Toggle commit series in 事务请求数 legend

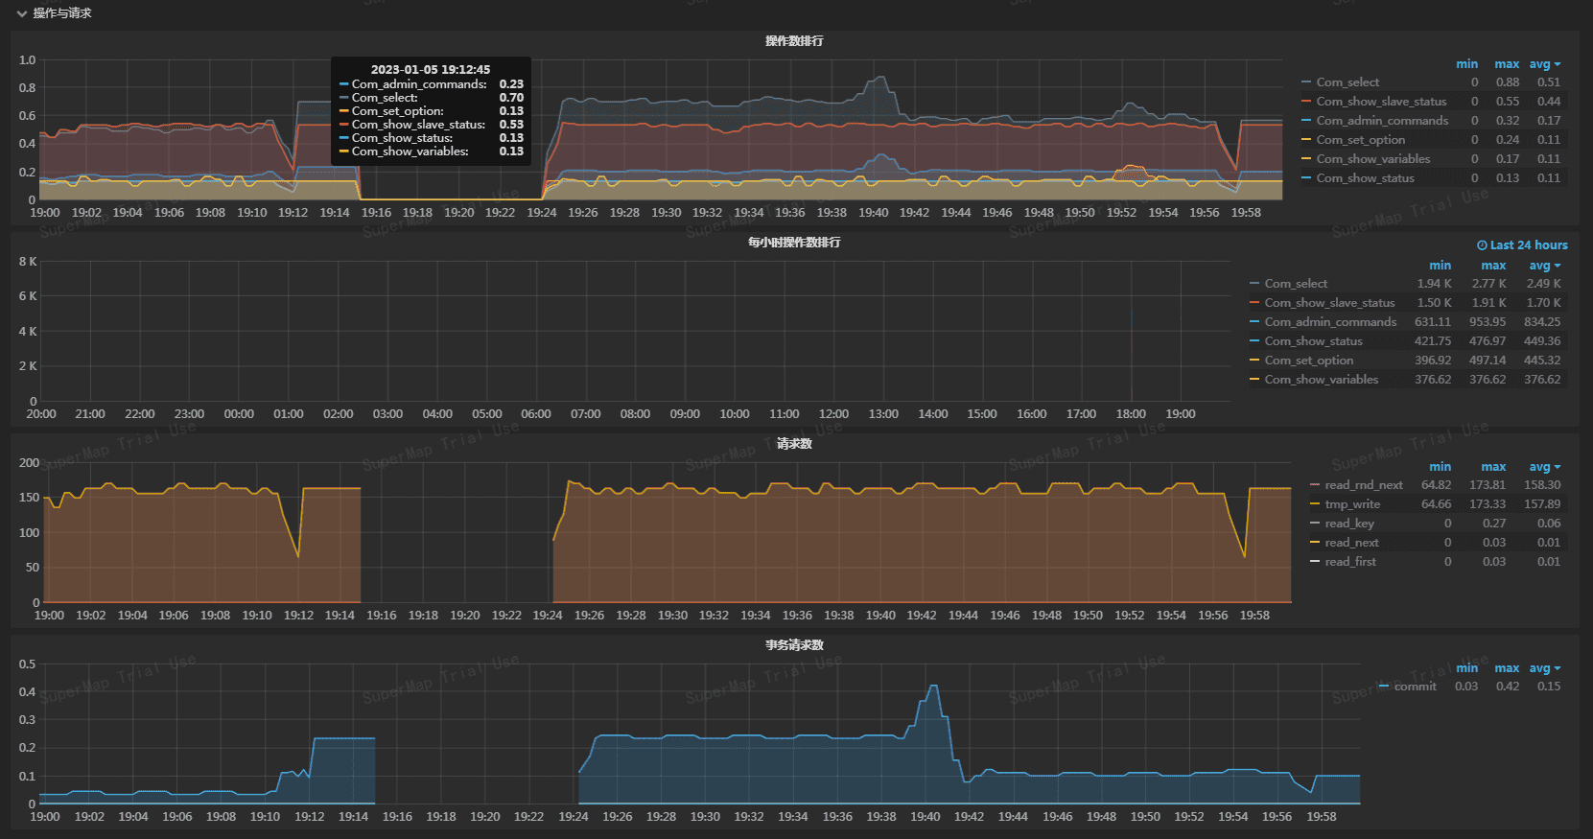1415,687
